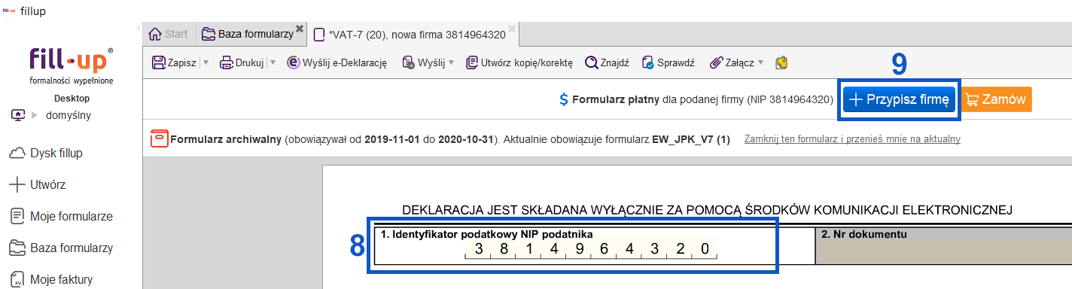Screen dimensions: 1072x289
Task: Click the Załącz paperclip attachment icon
Action: click(716, 62)
